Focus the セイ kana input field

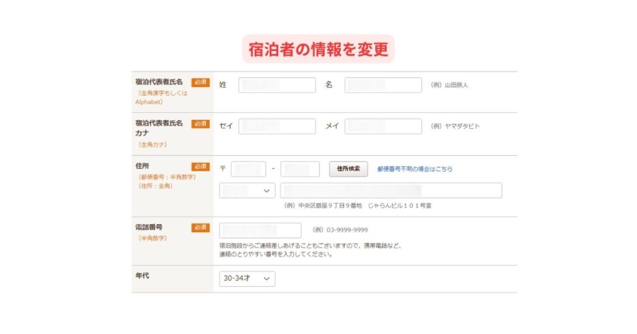[277, 127]
